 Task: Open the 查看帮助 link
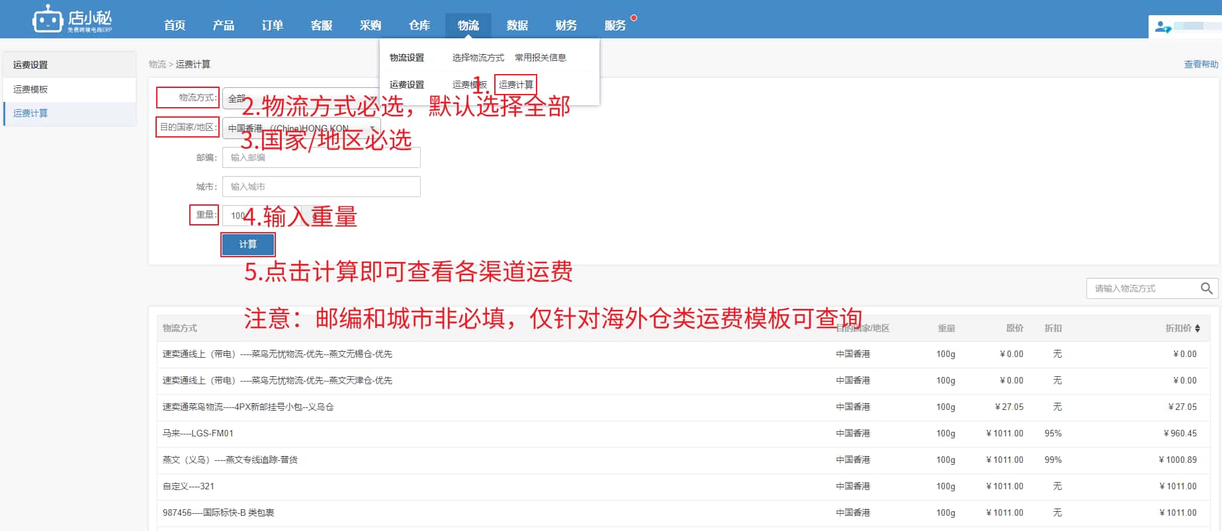pos(1200,64)
